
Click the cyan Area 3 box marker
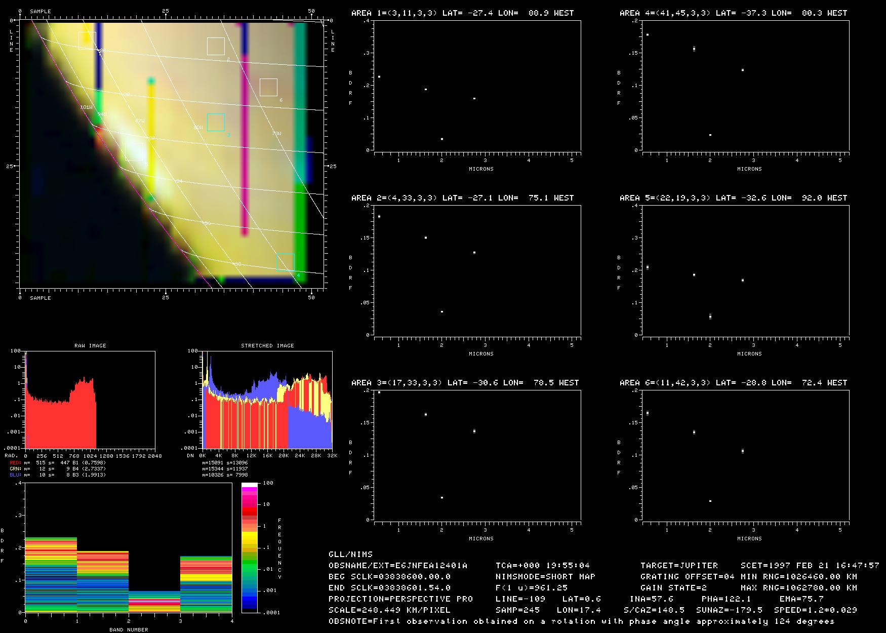click(x=216, y=123)
